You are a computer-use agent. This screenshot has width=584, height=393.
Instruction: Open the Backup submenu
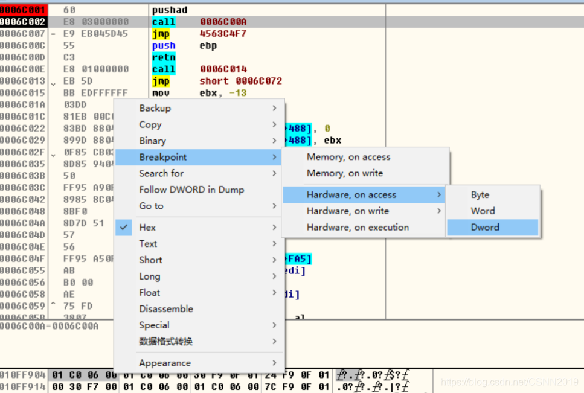pos(200,108)
